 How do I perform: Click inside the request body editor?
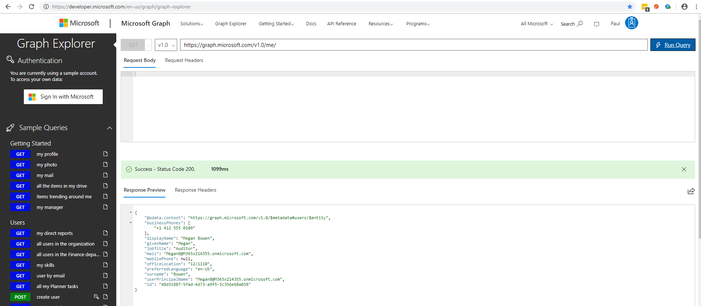pyautogui.click(x=413, y=107)
